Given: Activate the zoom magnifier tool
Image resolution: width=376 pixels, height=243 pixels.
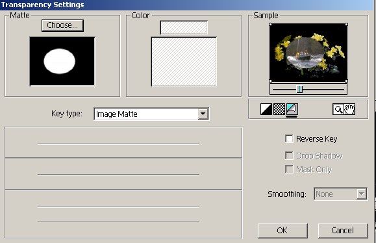Looking at the screenshot, I should point(338,109).
